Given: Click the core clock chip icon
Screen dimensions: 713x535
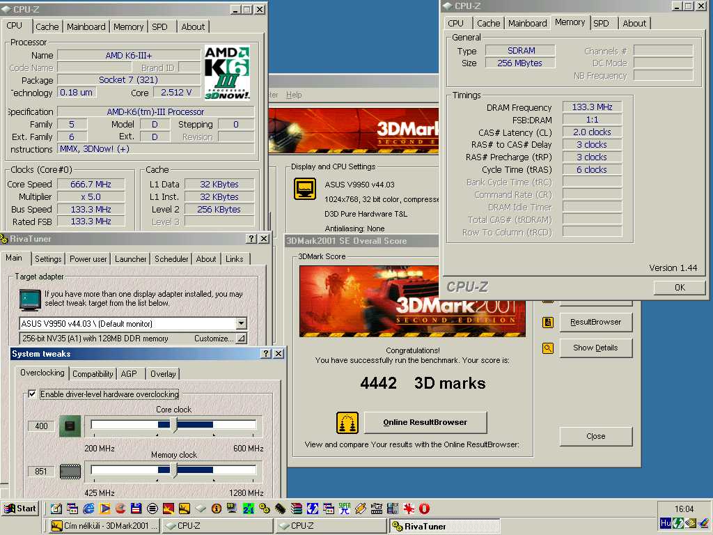Looking at the screenshot, I should tap(70, 426).
